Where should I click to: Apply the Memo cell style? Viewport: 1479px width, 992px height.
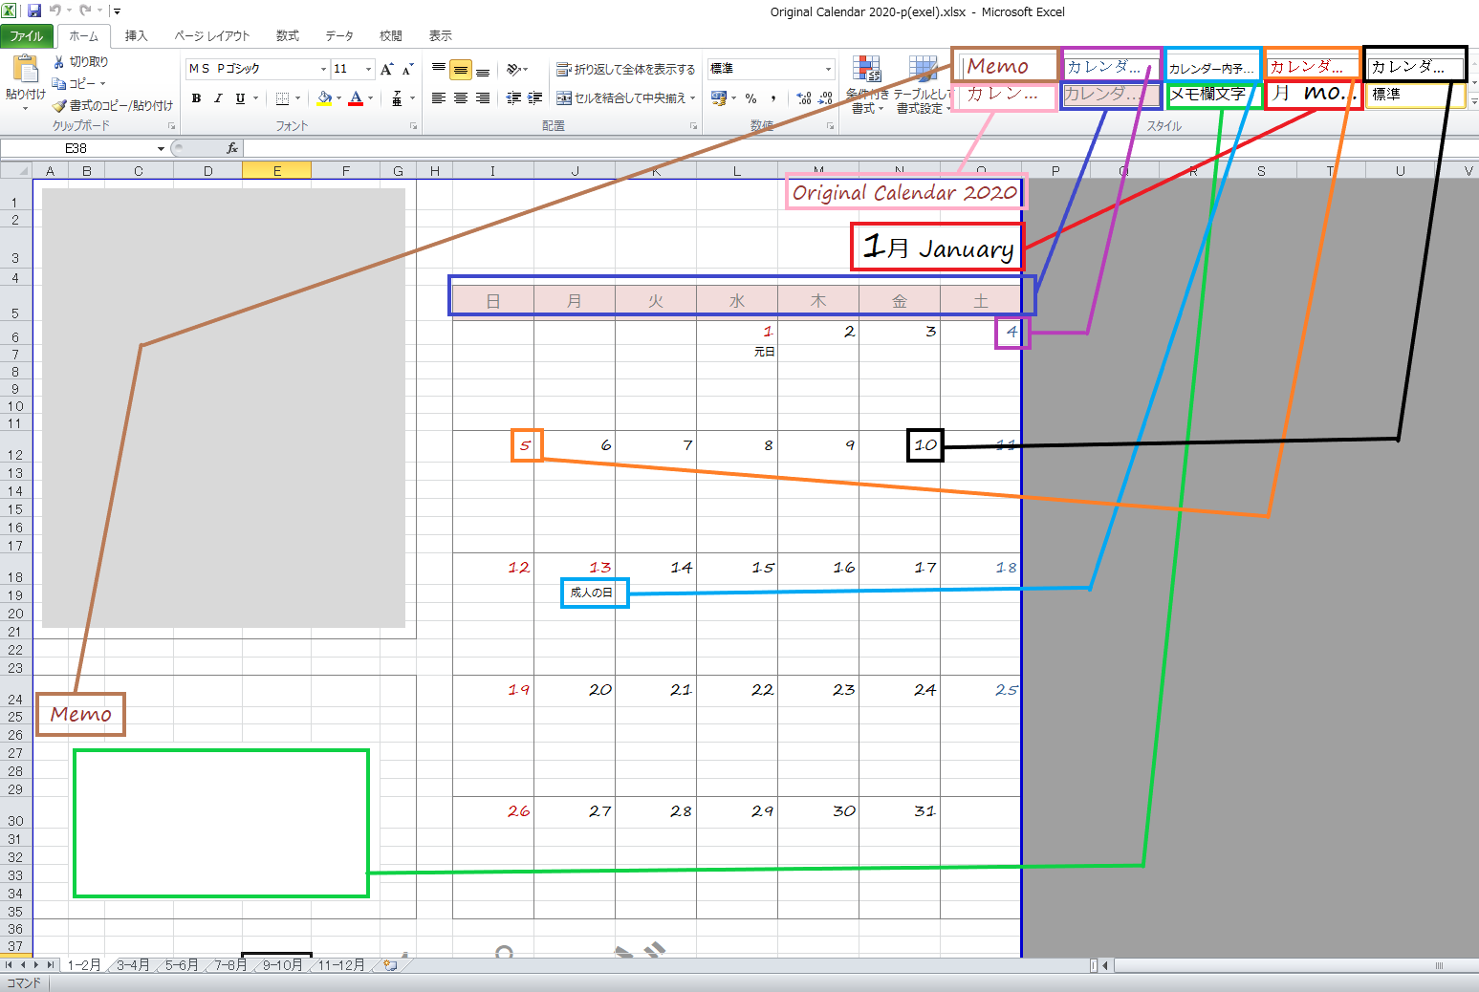coord(1005,66)
